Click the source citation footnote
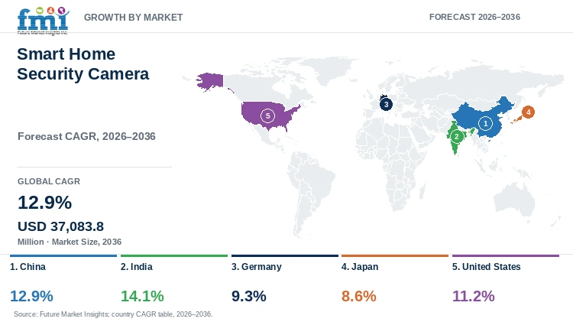 (113, 314)
